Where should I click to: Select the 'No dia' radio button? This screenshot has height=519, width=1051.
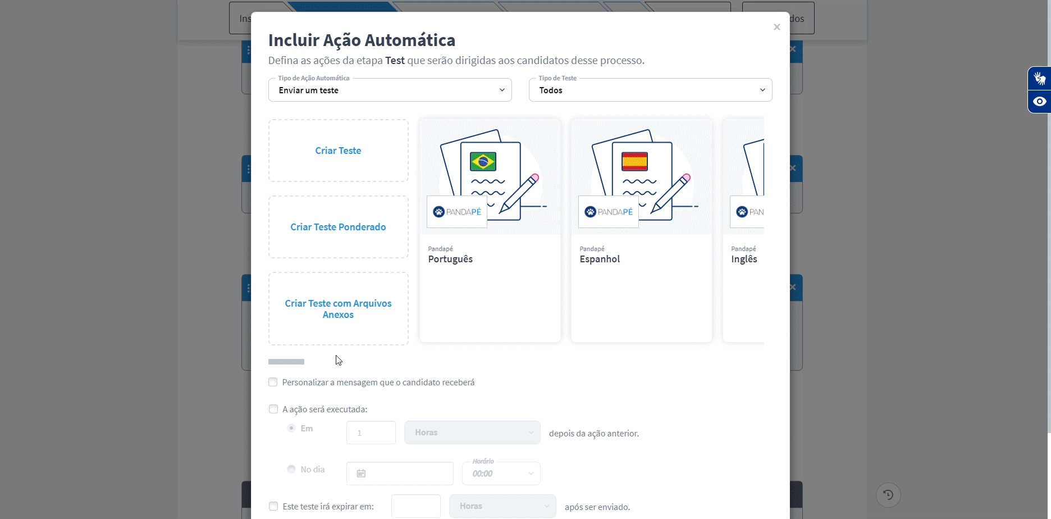[291, 468]
